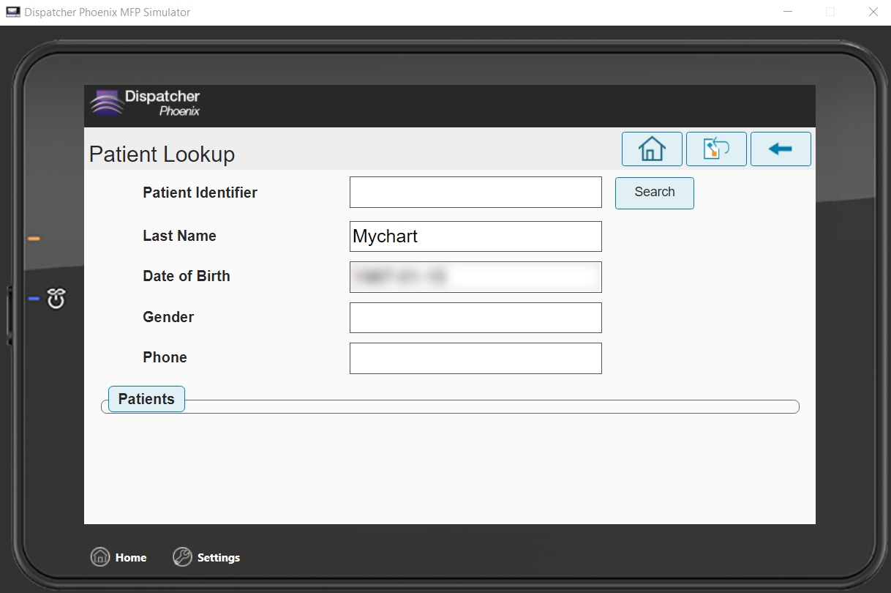The height and width of the screenshot is (593, 891).
Task: Click the Gender label
Action: [168, 317]
